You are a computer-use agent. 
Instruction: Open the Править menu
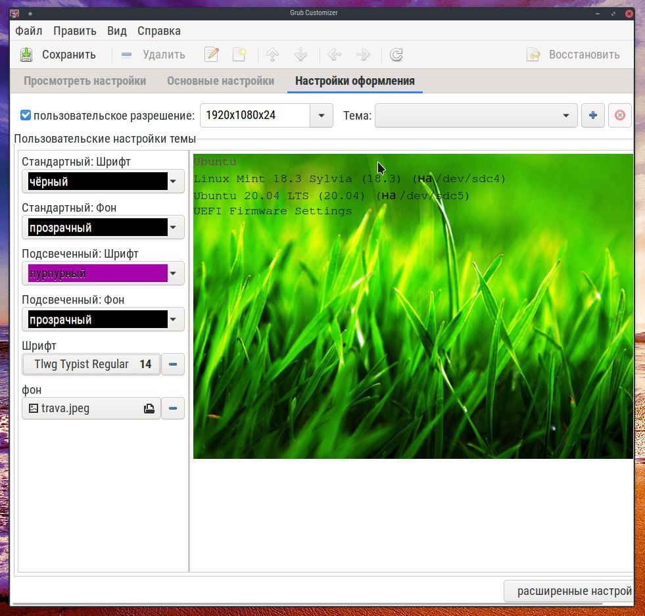tap(75, 32)
